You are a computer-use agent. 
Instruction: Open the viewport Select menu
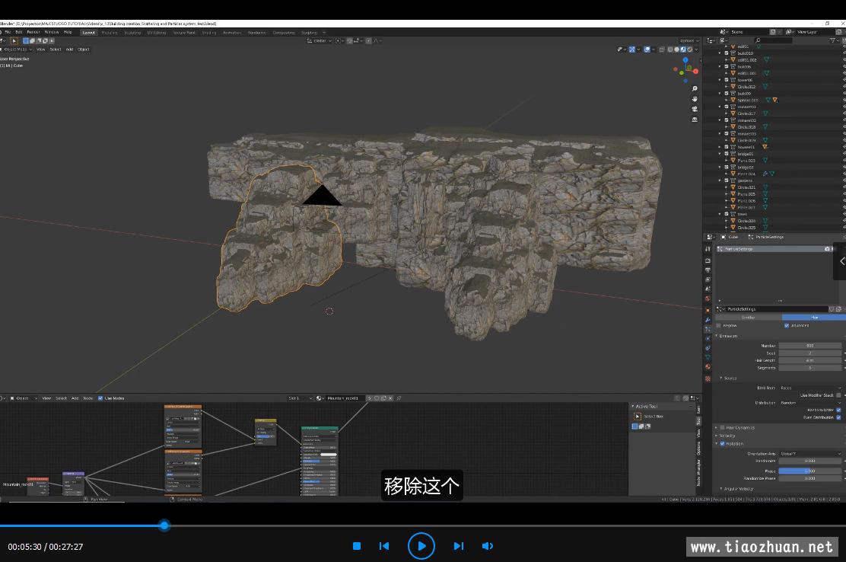point(56,49)
